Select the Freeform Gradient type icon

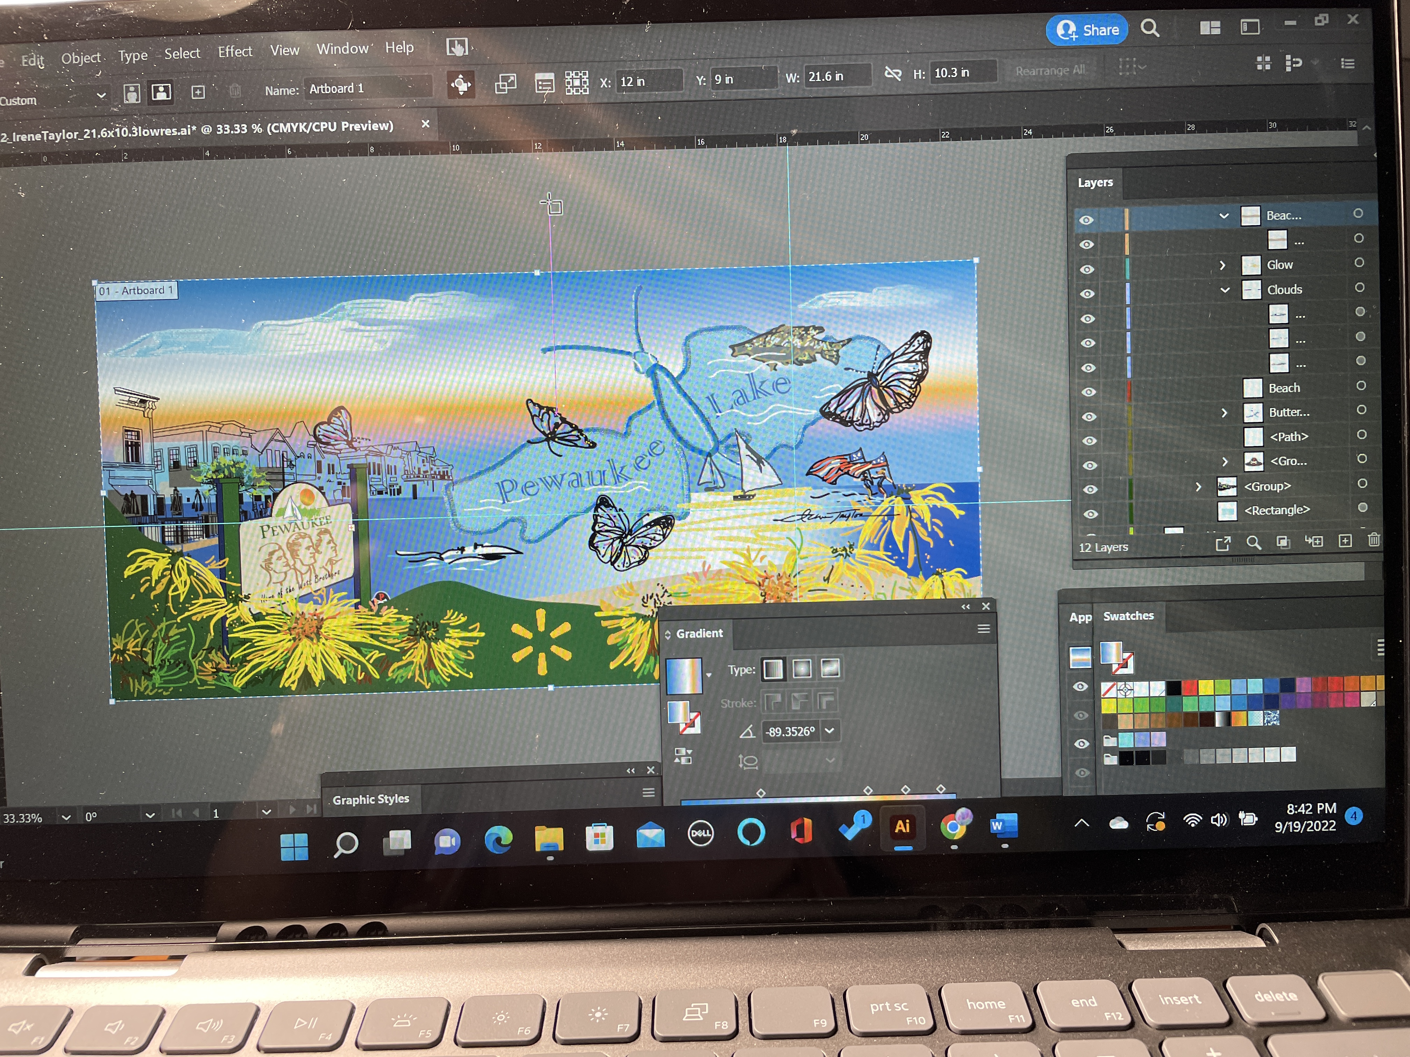pos(830,668)
